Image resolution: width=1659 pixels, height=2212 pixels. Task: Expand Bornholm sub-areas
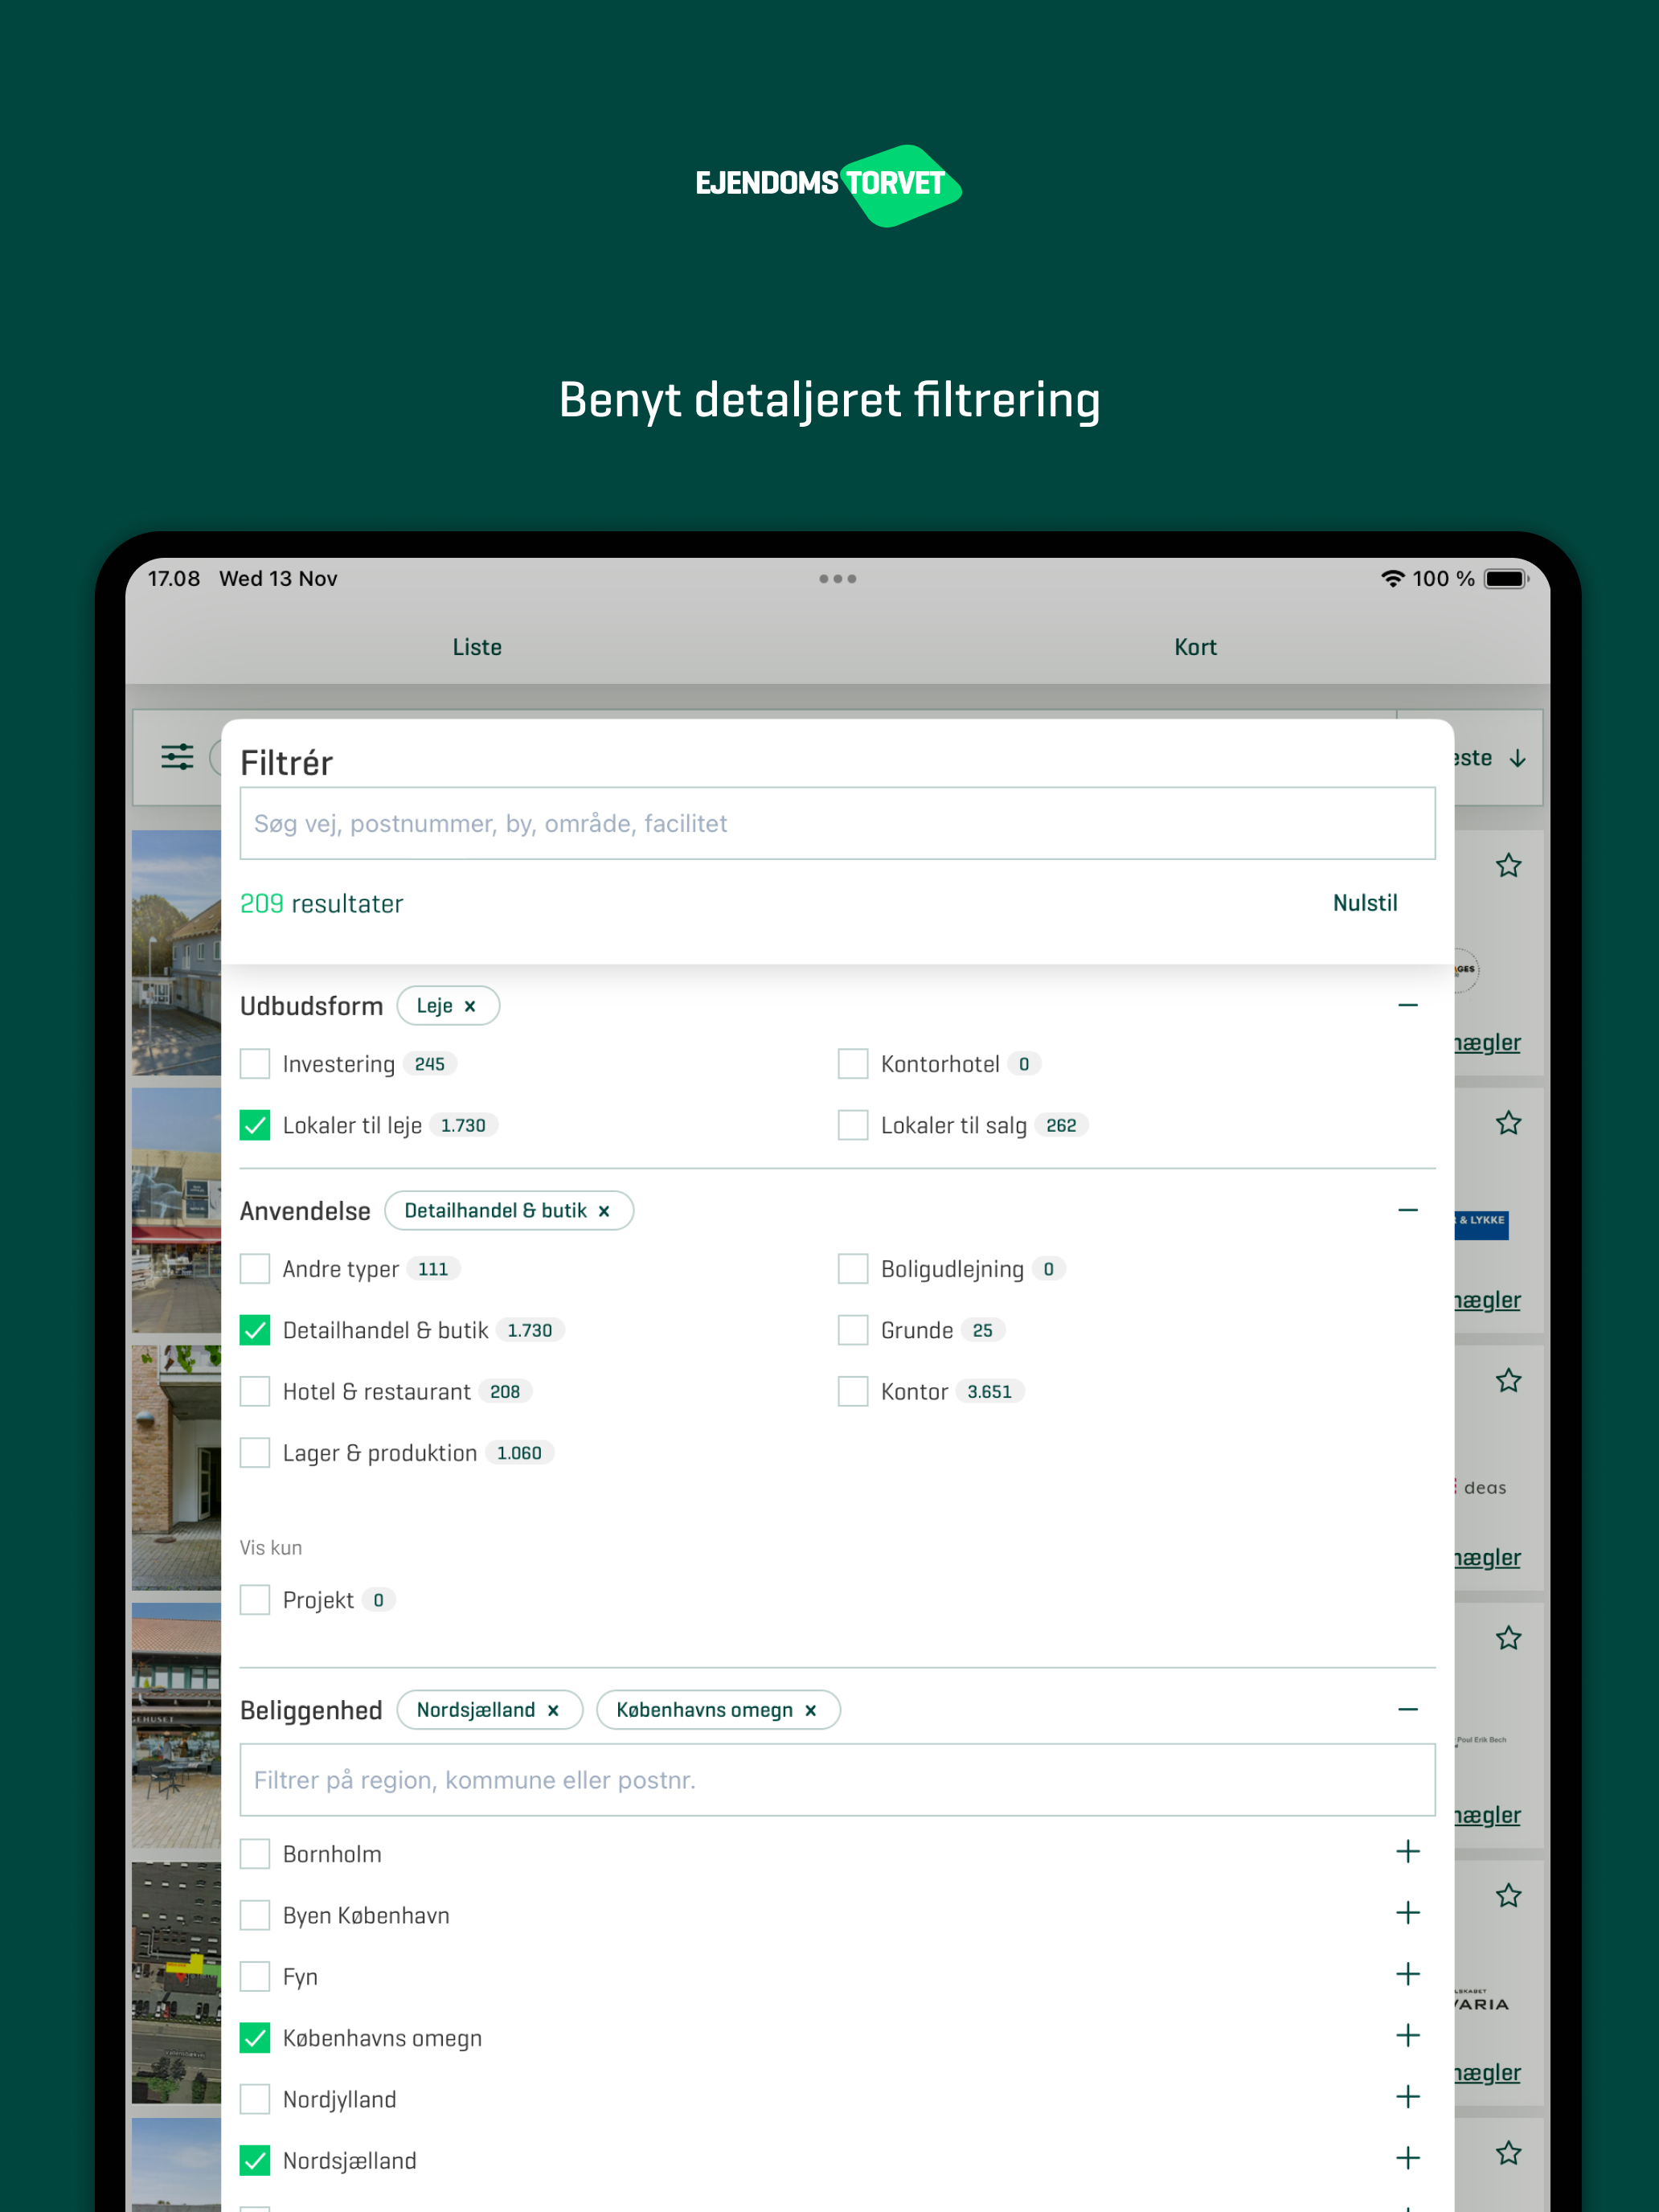[x=1408, y=1852]
